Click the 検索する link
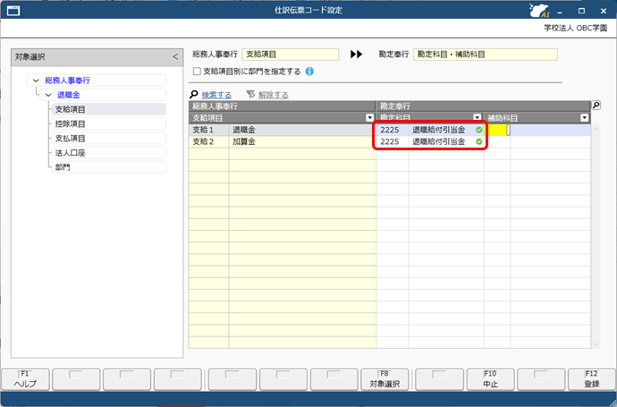Screen dimensions: 617x407 pos(216,95)
